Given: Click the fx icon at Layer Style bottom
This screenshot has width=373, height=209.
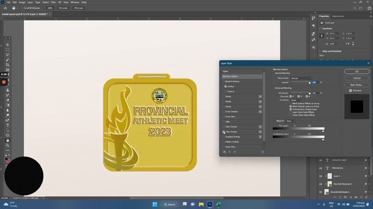Looking at the screenshot, I should 224,152.
